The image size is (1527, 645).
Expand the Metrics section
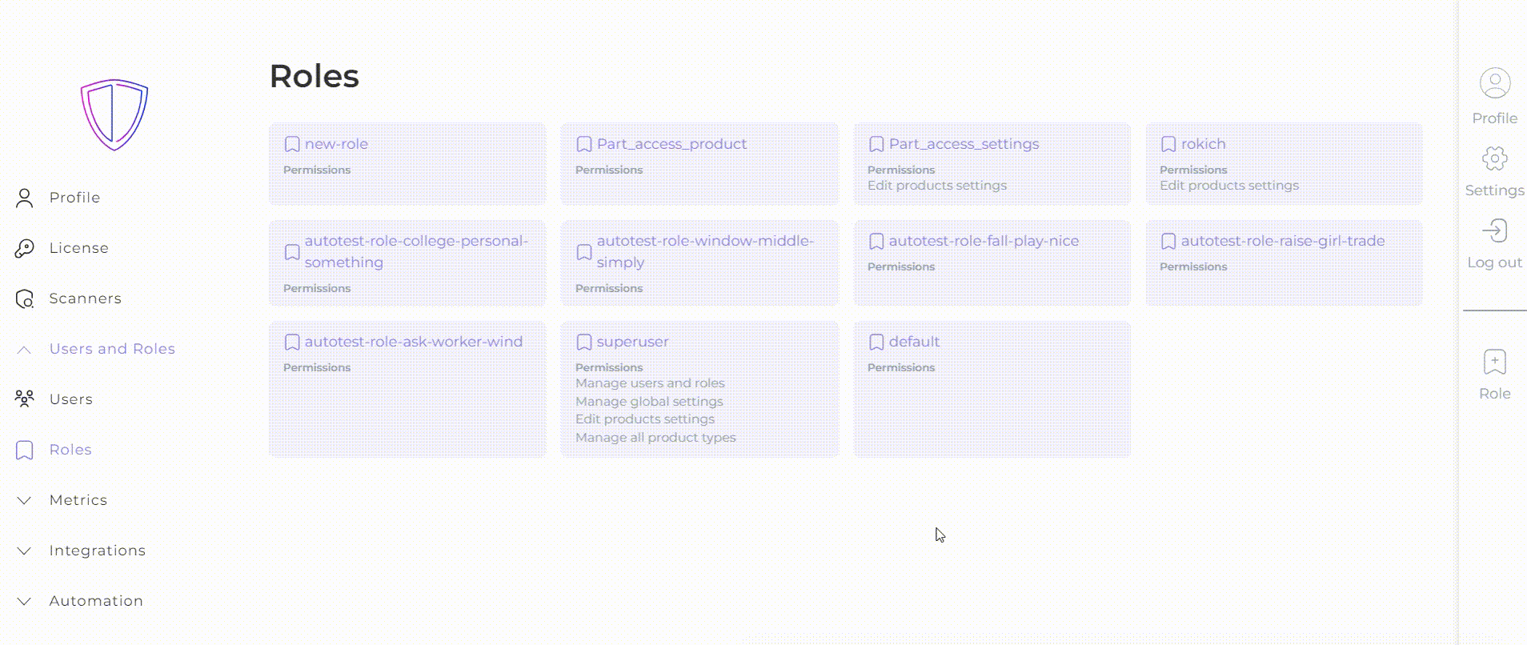click(x=24, y=500)
